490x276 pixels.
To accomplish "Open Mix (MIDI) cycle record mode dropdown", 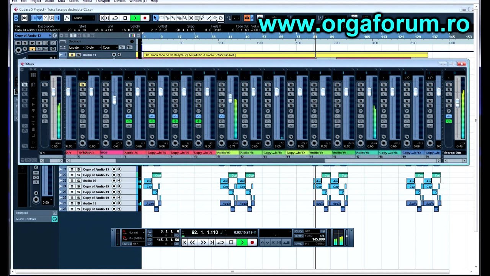I will [x=133, y=238].
